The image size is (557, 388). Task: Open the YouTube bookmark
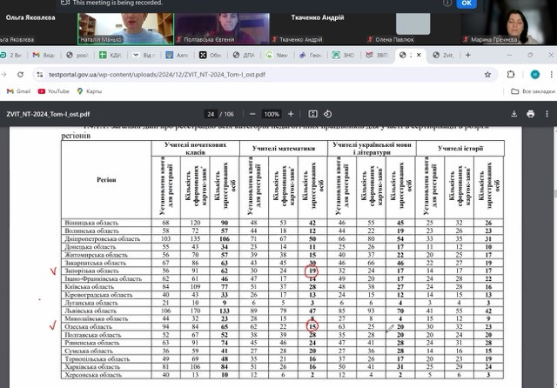(x=54, y=91)
